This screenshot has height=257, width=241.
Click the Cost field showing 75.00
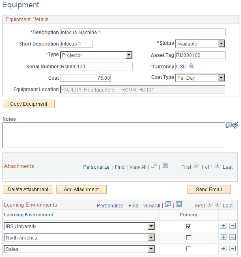(85, 78)
